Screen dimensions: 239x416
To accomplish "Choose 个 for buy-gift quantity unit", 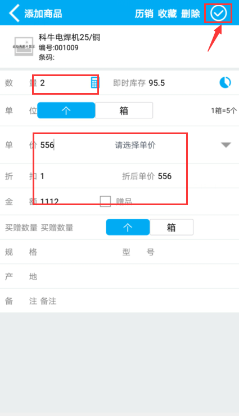I will [128, 227].
